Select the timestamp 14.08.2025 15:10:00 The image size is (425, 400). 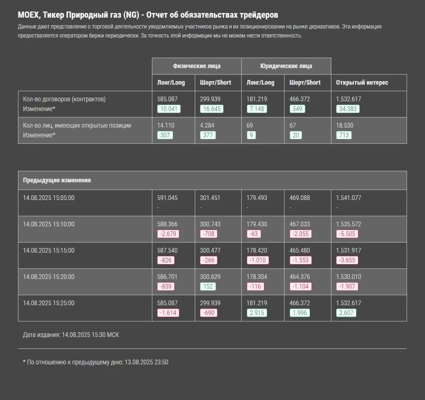pos(49,224)
